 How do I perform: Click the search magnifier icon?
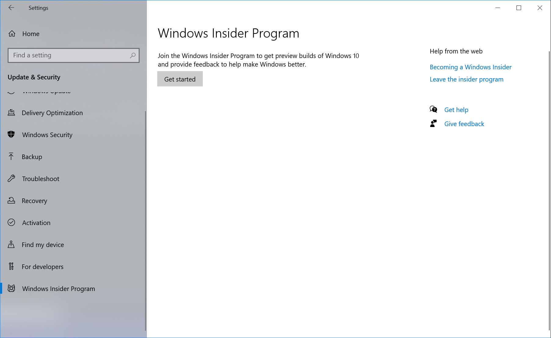coord(133,55)
